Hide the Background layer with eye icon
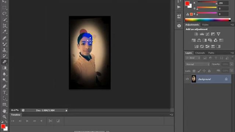 [187, 79]
